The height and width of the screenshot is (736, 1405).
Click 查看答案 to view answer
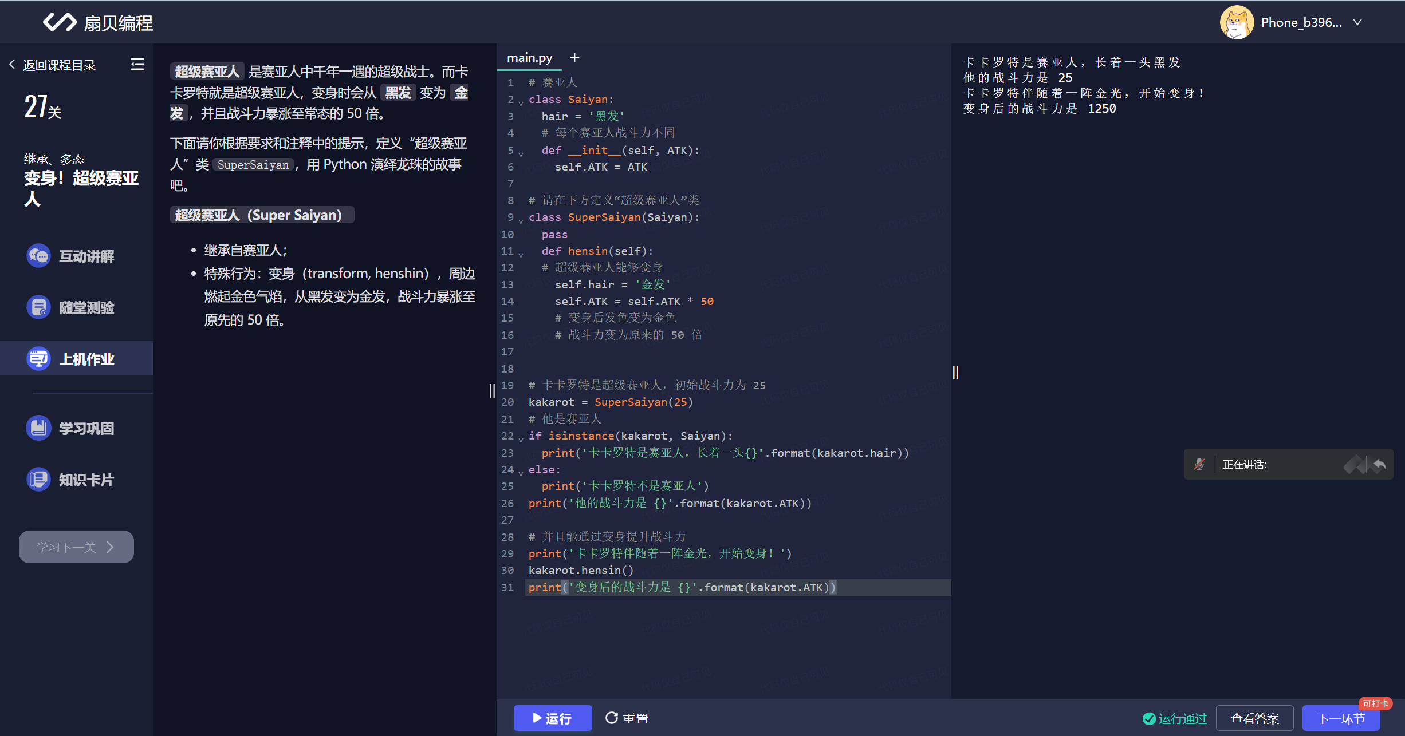pos(1254,718)
